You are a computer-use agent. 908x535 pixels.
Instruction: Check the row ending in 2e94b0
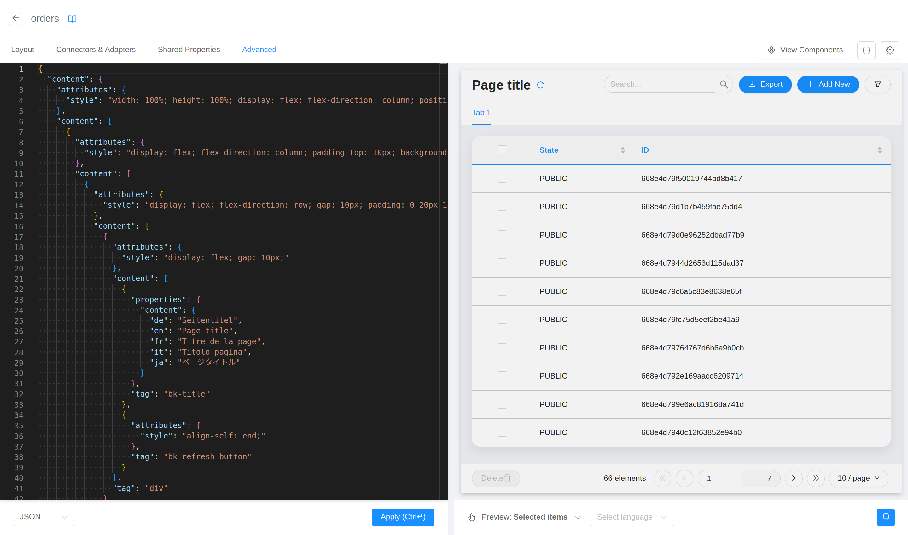(502, 432)
